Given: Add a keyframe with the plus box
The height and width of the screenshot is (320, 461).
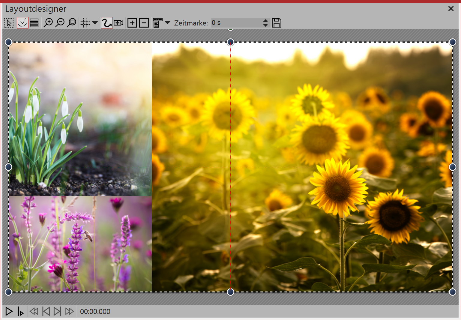Looking at the screenshot, I should [x=132, y=23].
